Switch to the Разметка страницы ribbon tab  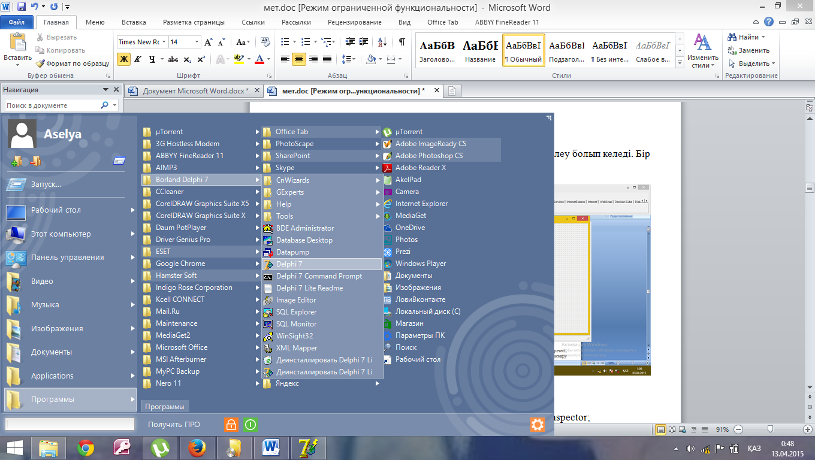click(x=194, y=22)
